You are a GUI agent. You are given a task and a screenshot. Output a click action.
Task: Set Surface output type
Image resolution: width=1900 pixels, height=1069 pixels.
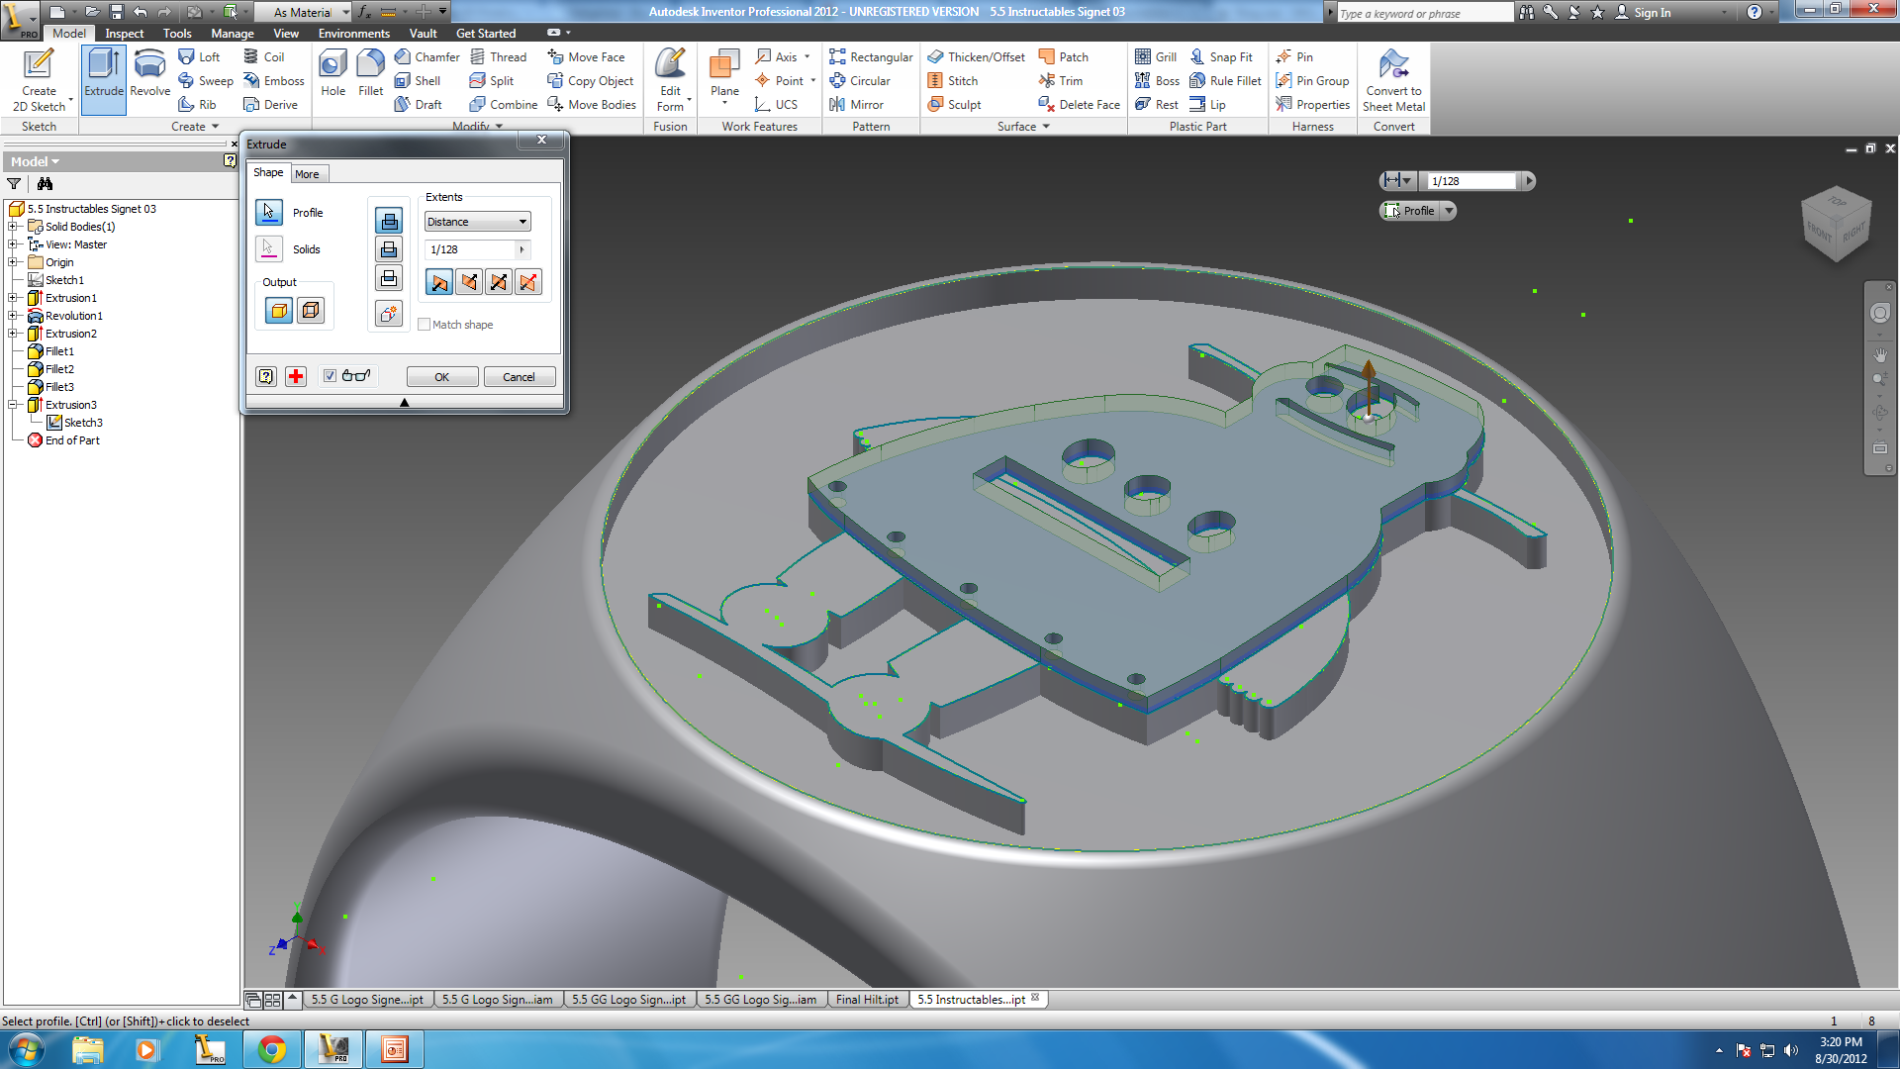click(310, 311)
